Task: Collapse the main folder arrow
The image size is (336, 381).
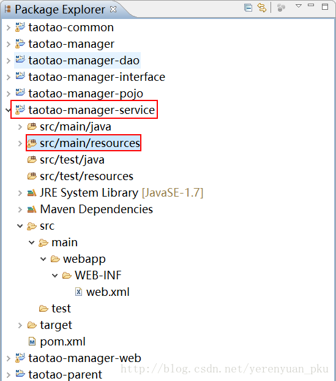Action: click(x=32, y=243)
